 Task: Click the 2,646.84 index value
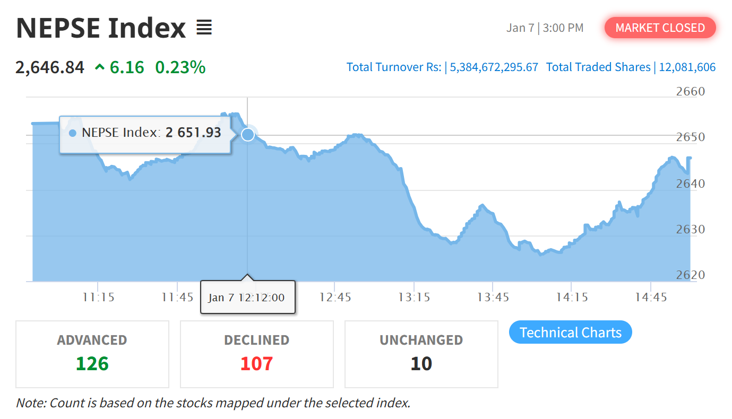point(50,67)
